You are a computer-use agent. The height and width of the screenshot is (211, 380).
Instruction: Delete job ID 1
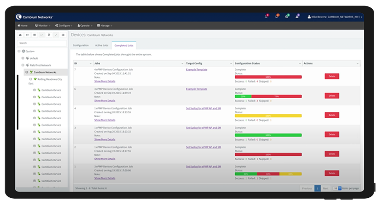pos(332,173)
